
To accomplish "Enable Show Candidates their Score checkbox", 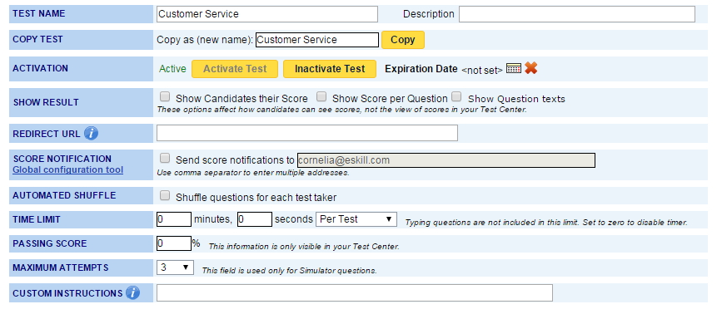I will tap(165, 96).
